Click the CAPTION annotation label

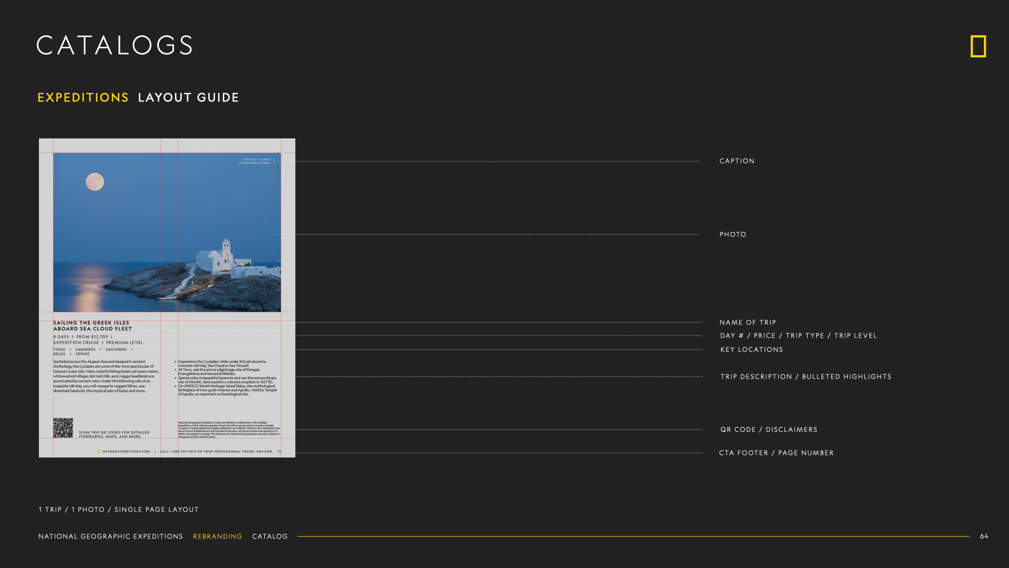pos(737,161)
